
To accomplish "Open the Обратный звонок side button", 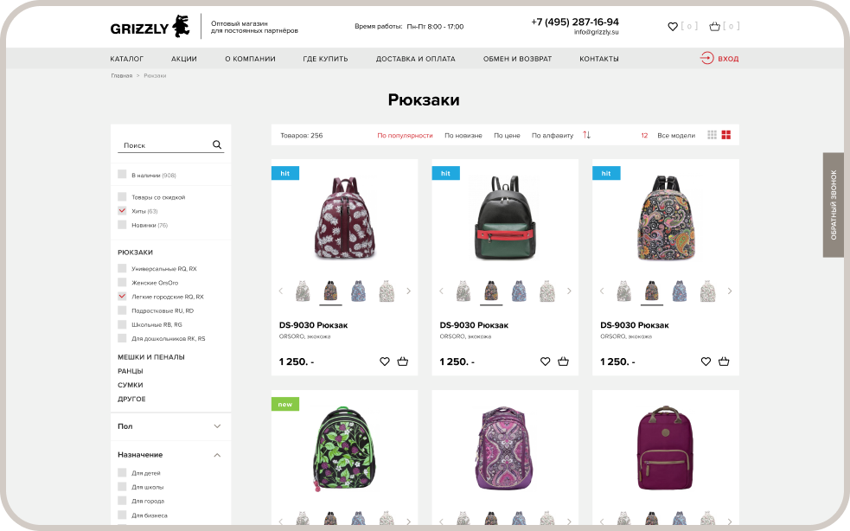I will click(x=834, y=204).
